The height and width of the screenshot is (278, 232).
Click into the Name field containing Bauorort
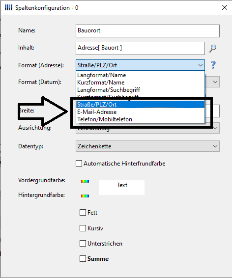click(x=147, y=31)
